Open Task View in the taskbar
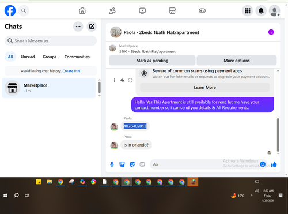The height and width of the screenshot is (214, 288). (27, 196)
